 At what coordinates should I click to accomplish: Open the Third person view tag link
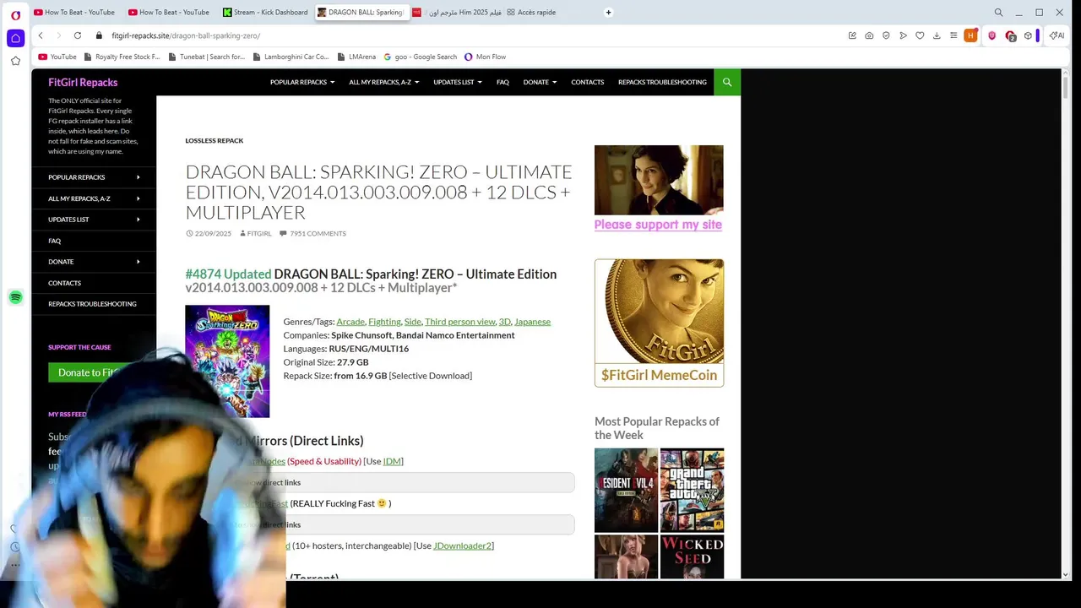pos(460,321)
